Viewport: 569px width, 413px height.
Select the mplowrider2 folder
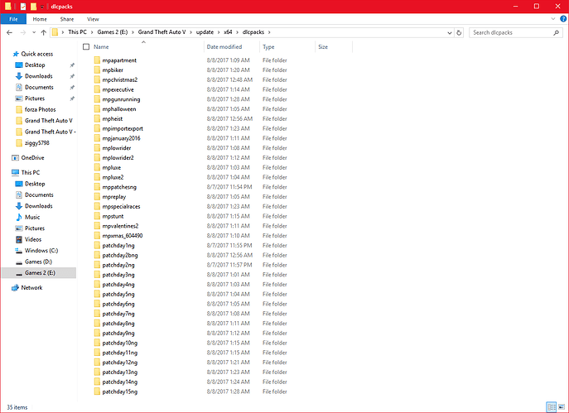pyautogui.click(x=118, y=158)
